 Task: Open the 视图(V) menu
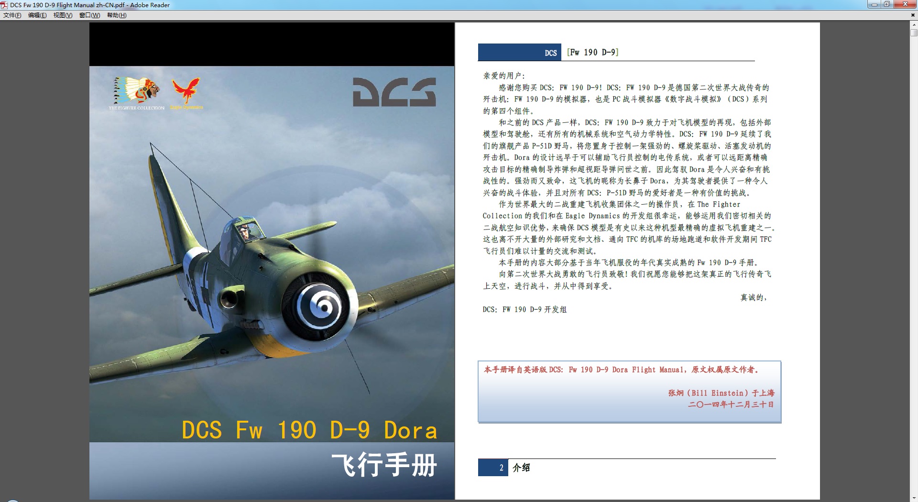[63, 15]
